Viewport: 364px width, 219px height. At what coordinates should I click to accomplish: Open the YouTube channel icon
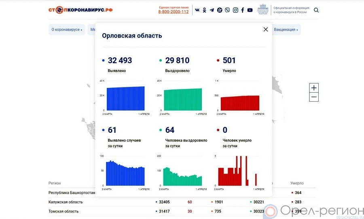250,10
